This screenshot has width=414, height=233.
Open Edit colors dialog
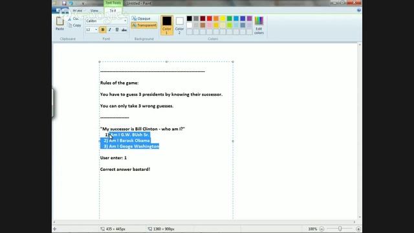pyautogui.click(x=259, y=25)
